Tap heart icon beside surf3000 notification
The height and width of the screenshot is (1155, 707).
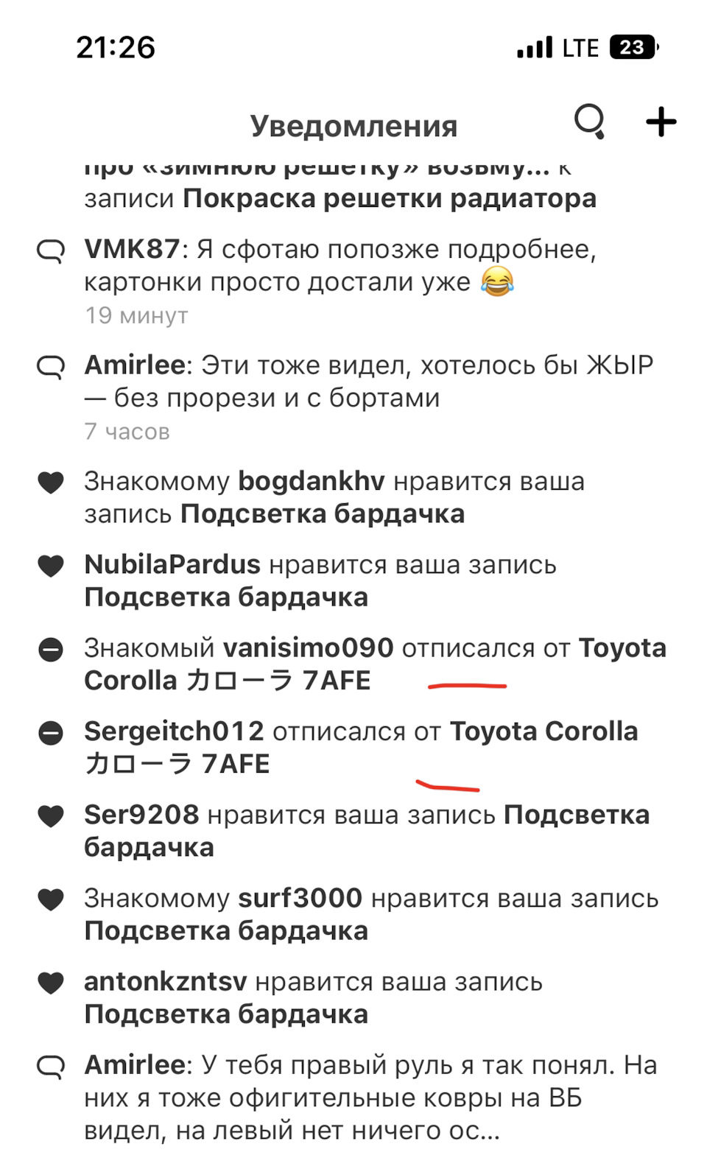(51, 899)
